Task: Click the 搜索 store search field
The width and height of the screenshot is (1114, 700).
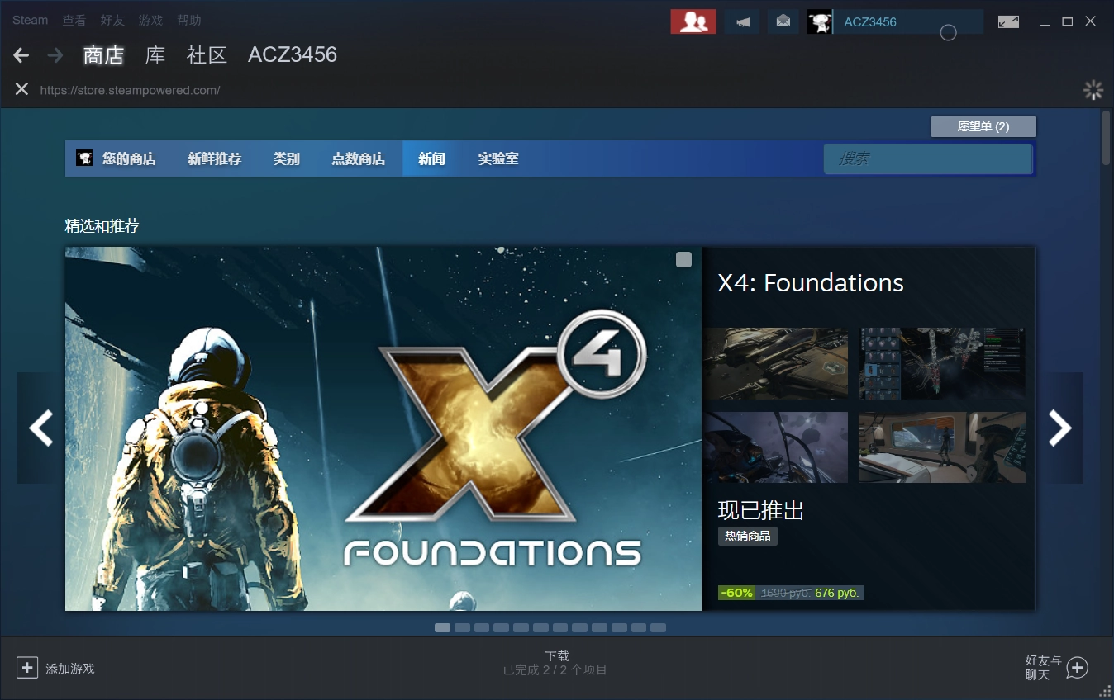Action: pos(927,158)
